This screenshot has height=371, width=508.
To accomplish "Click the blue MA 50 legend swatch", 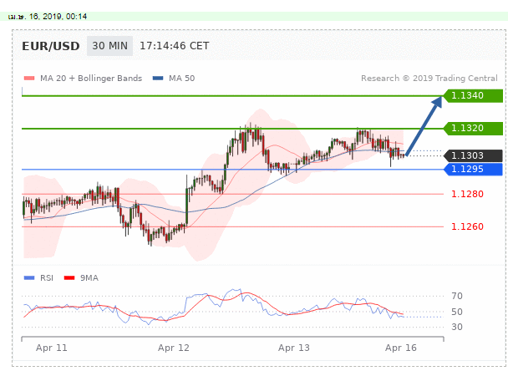I will 158,78.
